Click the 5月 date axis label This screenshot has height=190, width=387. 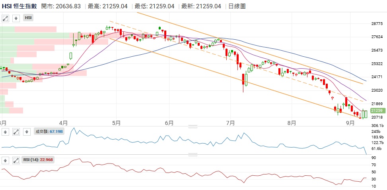116,123
